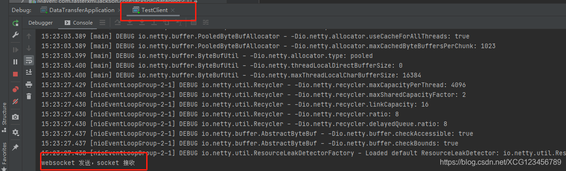Open the wrench debug configuration icon
This screenshot has width=566, height=171.
point(15,35)
